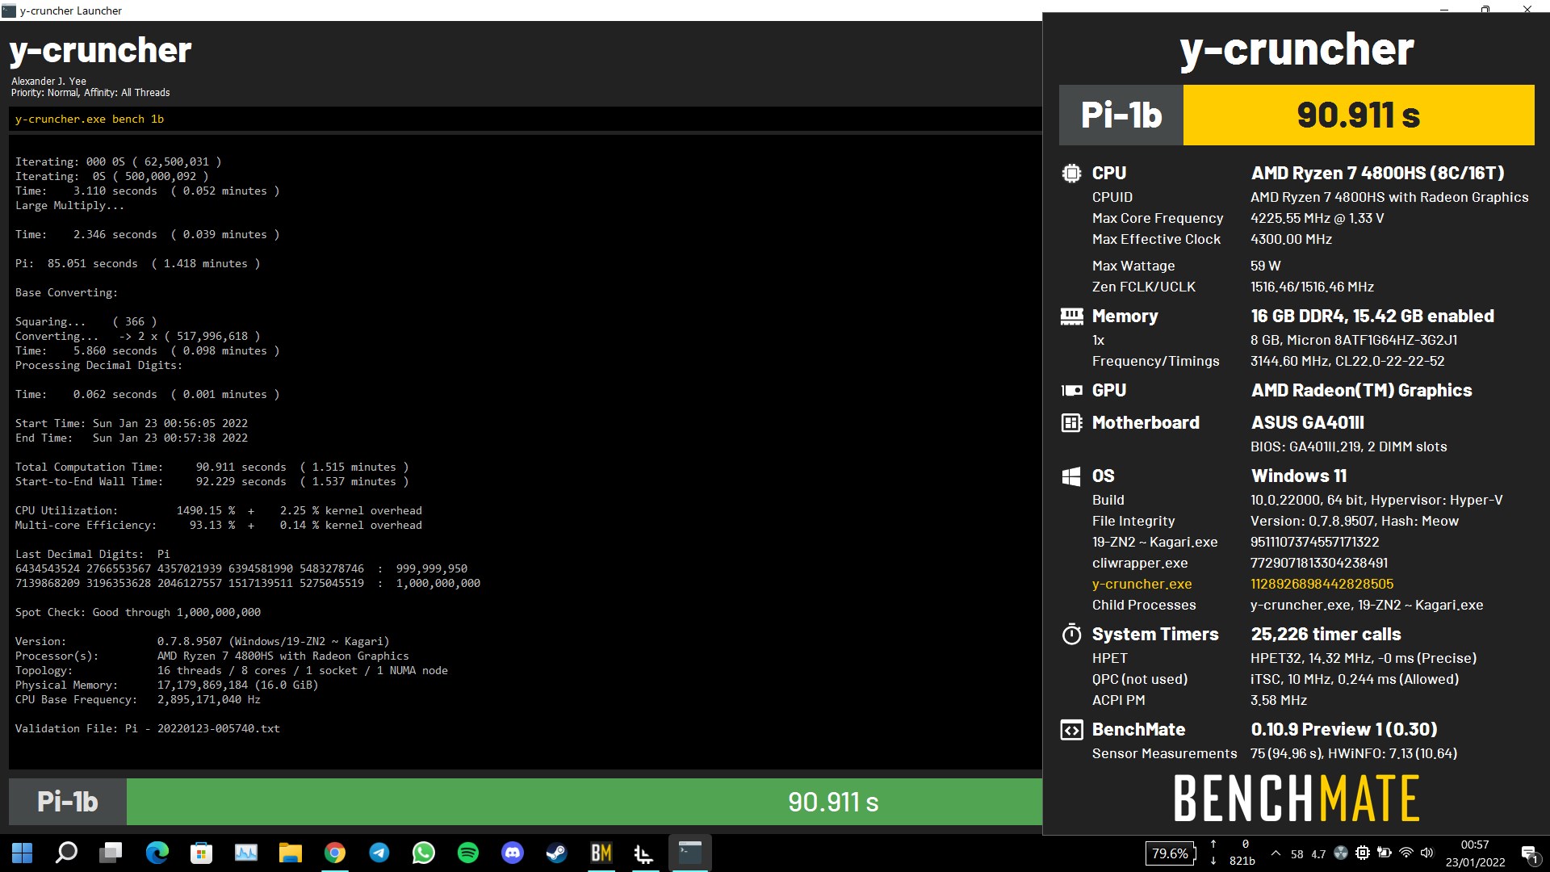
Task: Click the yellow 90.911 s result banner
Action: click(1359, 115)
